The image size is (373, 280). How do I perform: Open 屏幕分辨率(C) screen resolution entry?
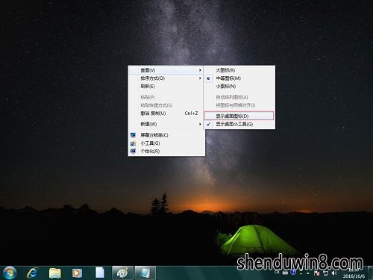click(166, 135)
